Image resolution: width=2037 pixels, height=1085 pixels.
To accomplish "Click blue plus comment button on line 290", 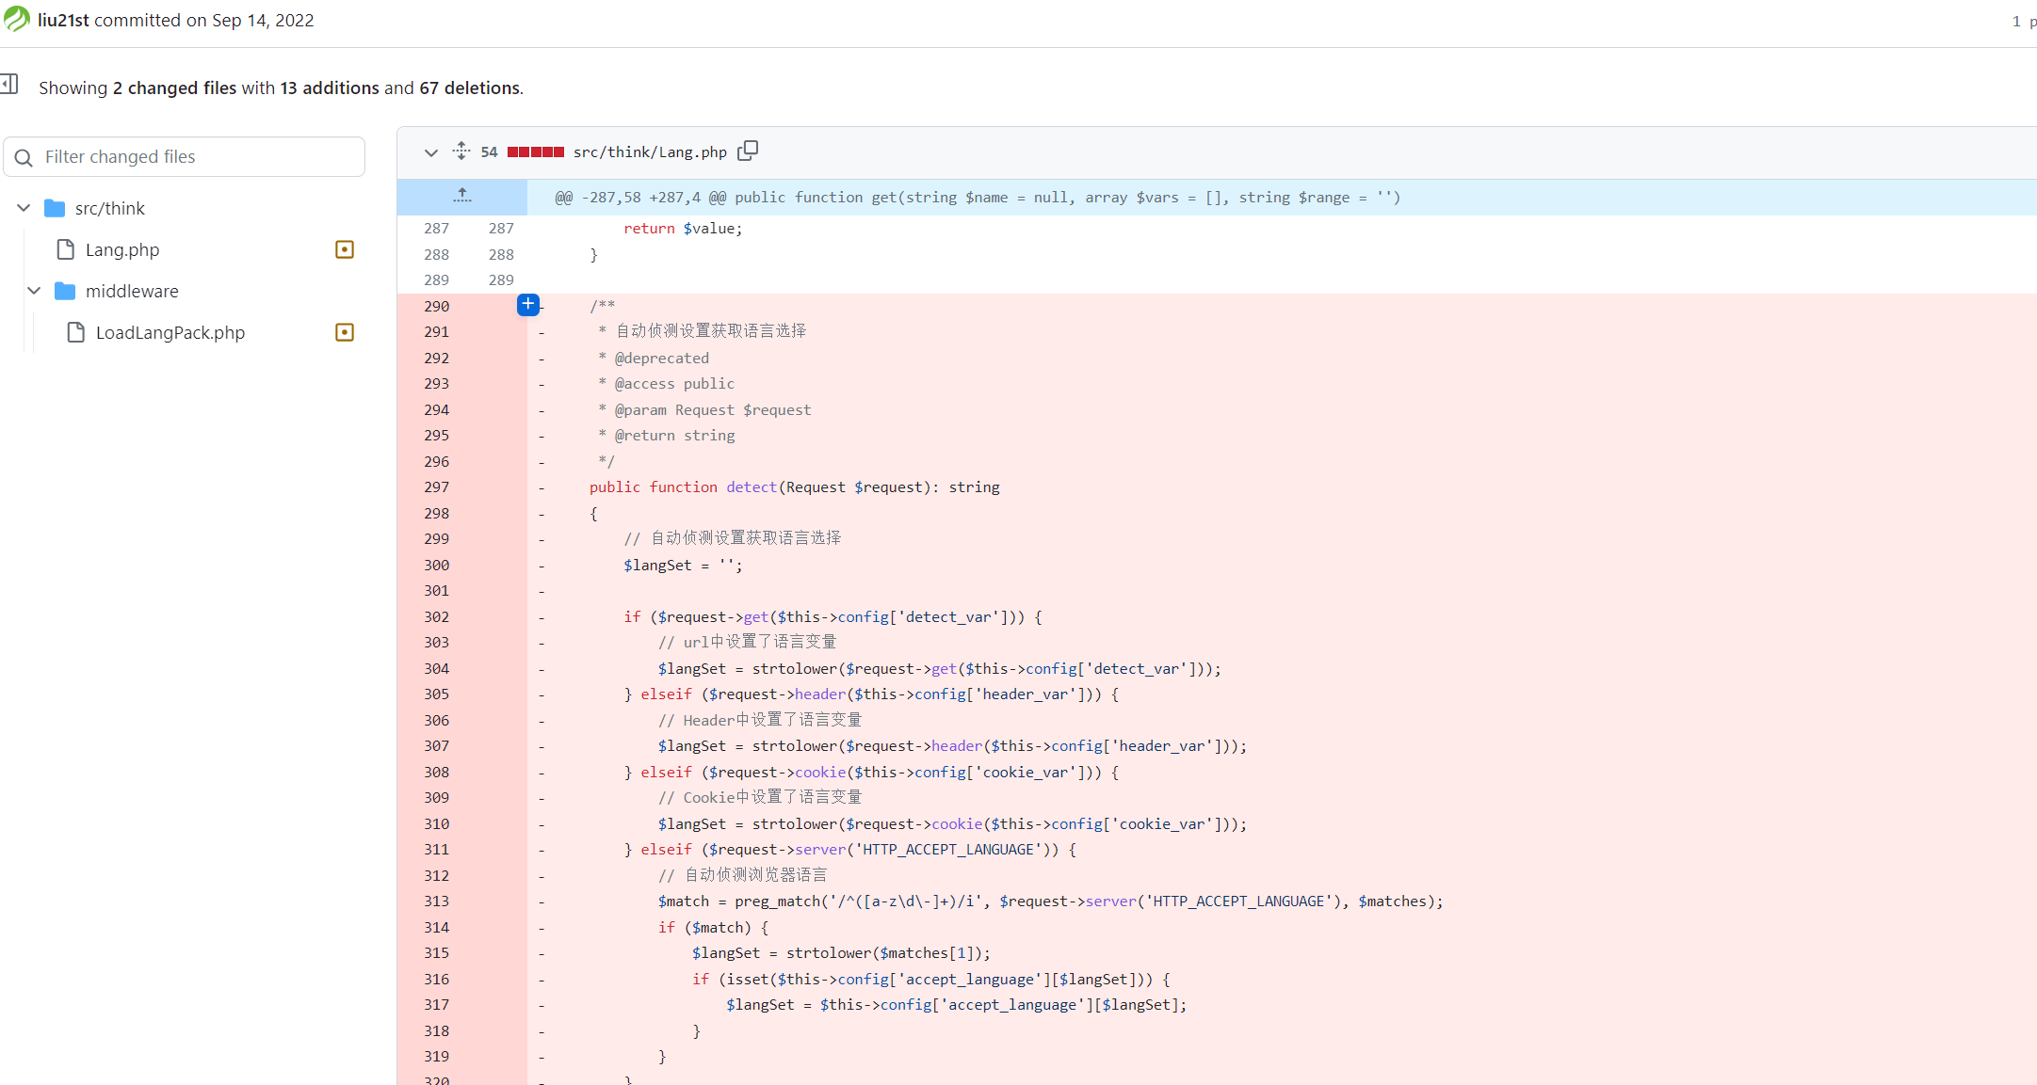I will (x=528, y=304).
